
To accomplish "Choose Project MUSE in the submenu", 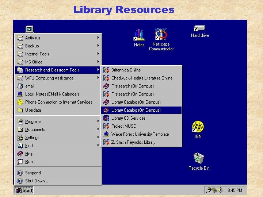I will [141, 126].
